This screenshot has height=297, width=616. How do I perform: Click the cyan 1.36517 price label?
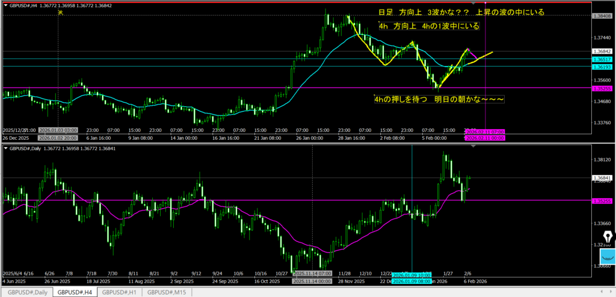[602, 60]
